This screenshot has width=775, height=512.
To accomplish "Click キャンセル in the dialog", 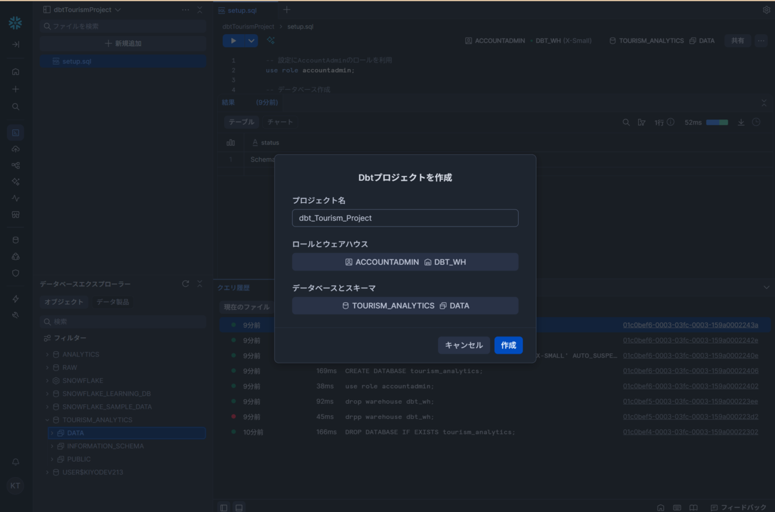I will coord(464,345).
